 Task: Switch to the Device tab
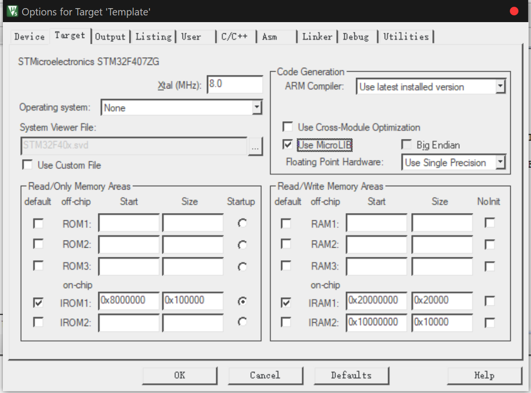(x=29, y=37)
